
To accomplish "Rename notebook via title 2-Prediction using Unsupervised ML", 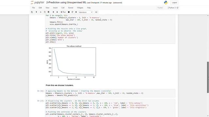I will click(66, 3).
